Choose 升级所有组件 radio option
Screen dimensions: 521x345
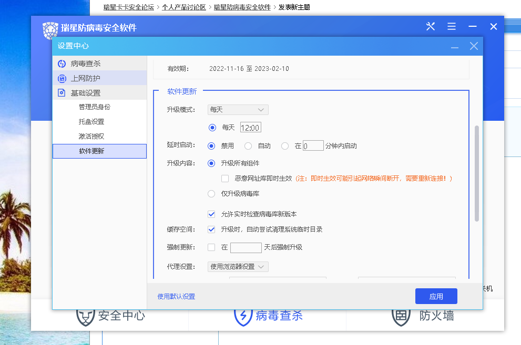pos(211,163)
